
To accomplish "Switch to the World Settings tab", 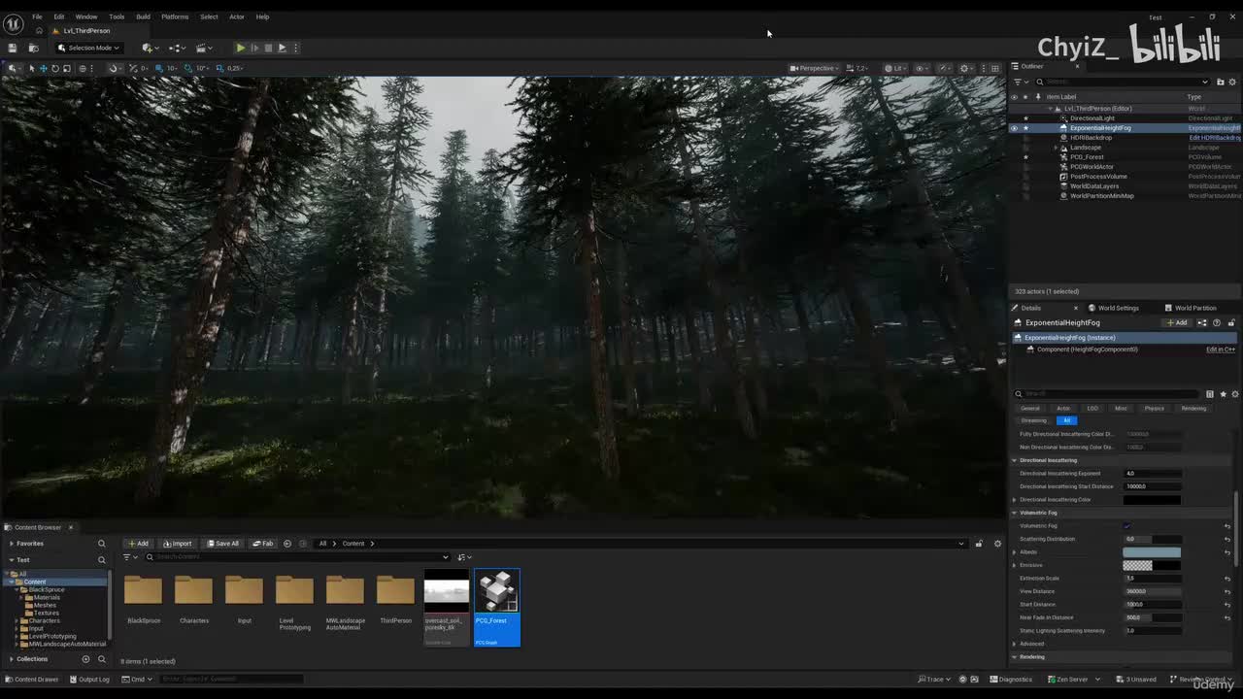I will pyautogui.click(x=1118, y=308).
